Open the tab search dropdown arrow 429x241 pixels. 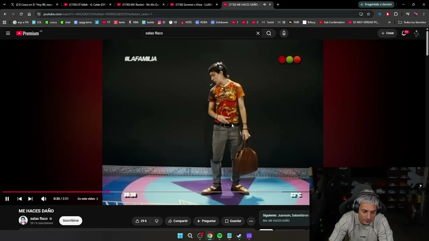[4, 5]
